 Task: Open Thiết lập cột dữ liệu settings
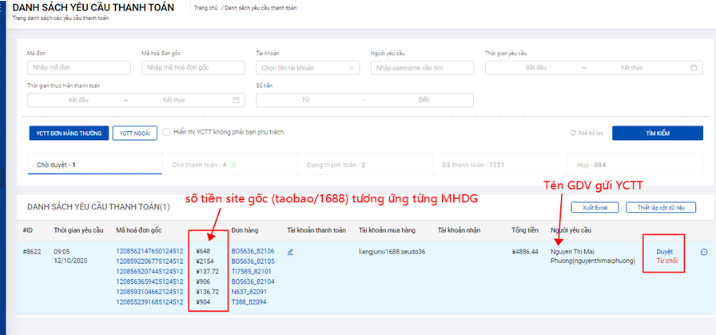click(661, 208)
